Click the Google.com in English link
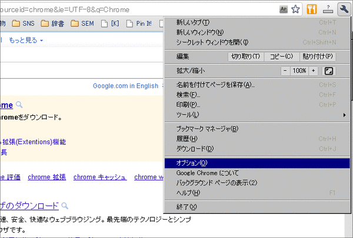This screenshot has height=238, width=353. (x=125, y=86)
